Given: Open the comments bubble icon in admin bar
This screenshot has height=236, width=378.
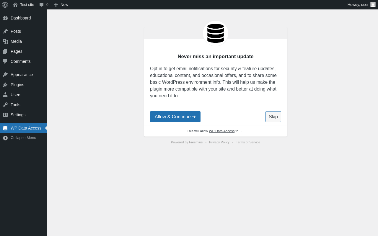Looking at the screenshot, I should coord(42,5).
